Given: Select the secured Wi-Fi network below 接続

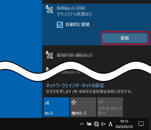Looking at the screenshot, I should pos(97,55).
